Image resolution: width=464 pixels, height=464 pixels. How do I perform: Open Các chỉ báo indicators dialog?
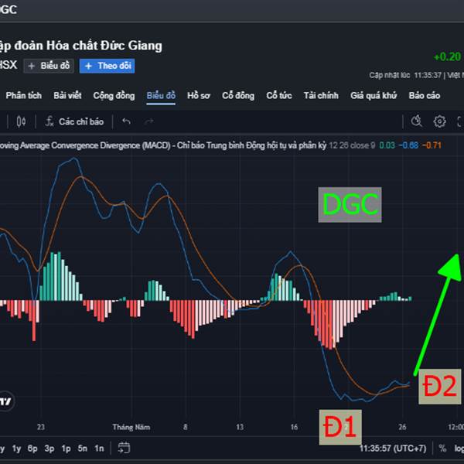click(74, 121)
